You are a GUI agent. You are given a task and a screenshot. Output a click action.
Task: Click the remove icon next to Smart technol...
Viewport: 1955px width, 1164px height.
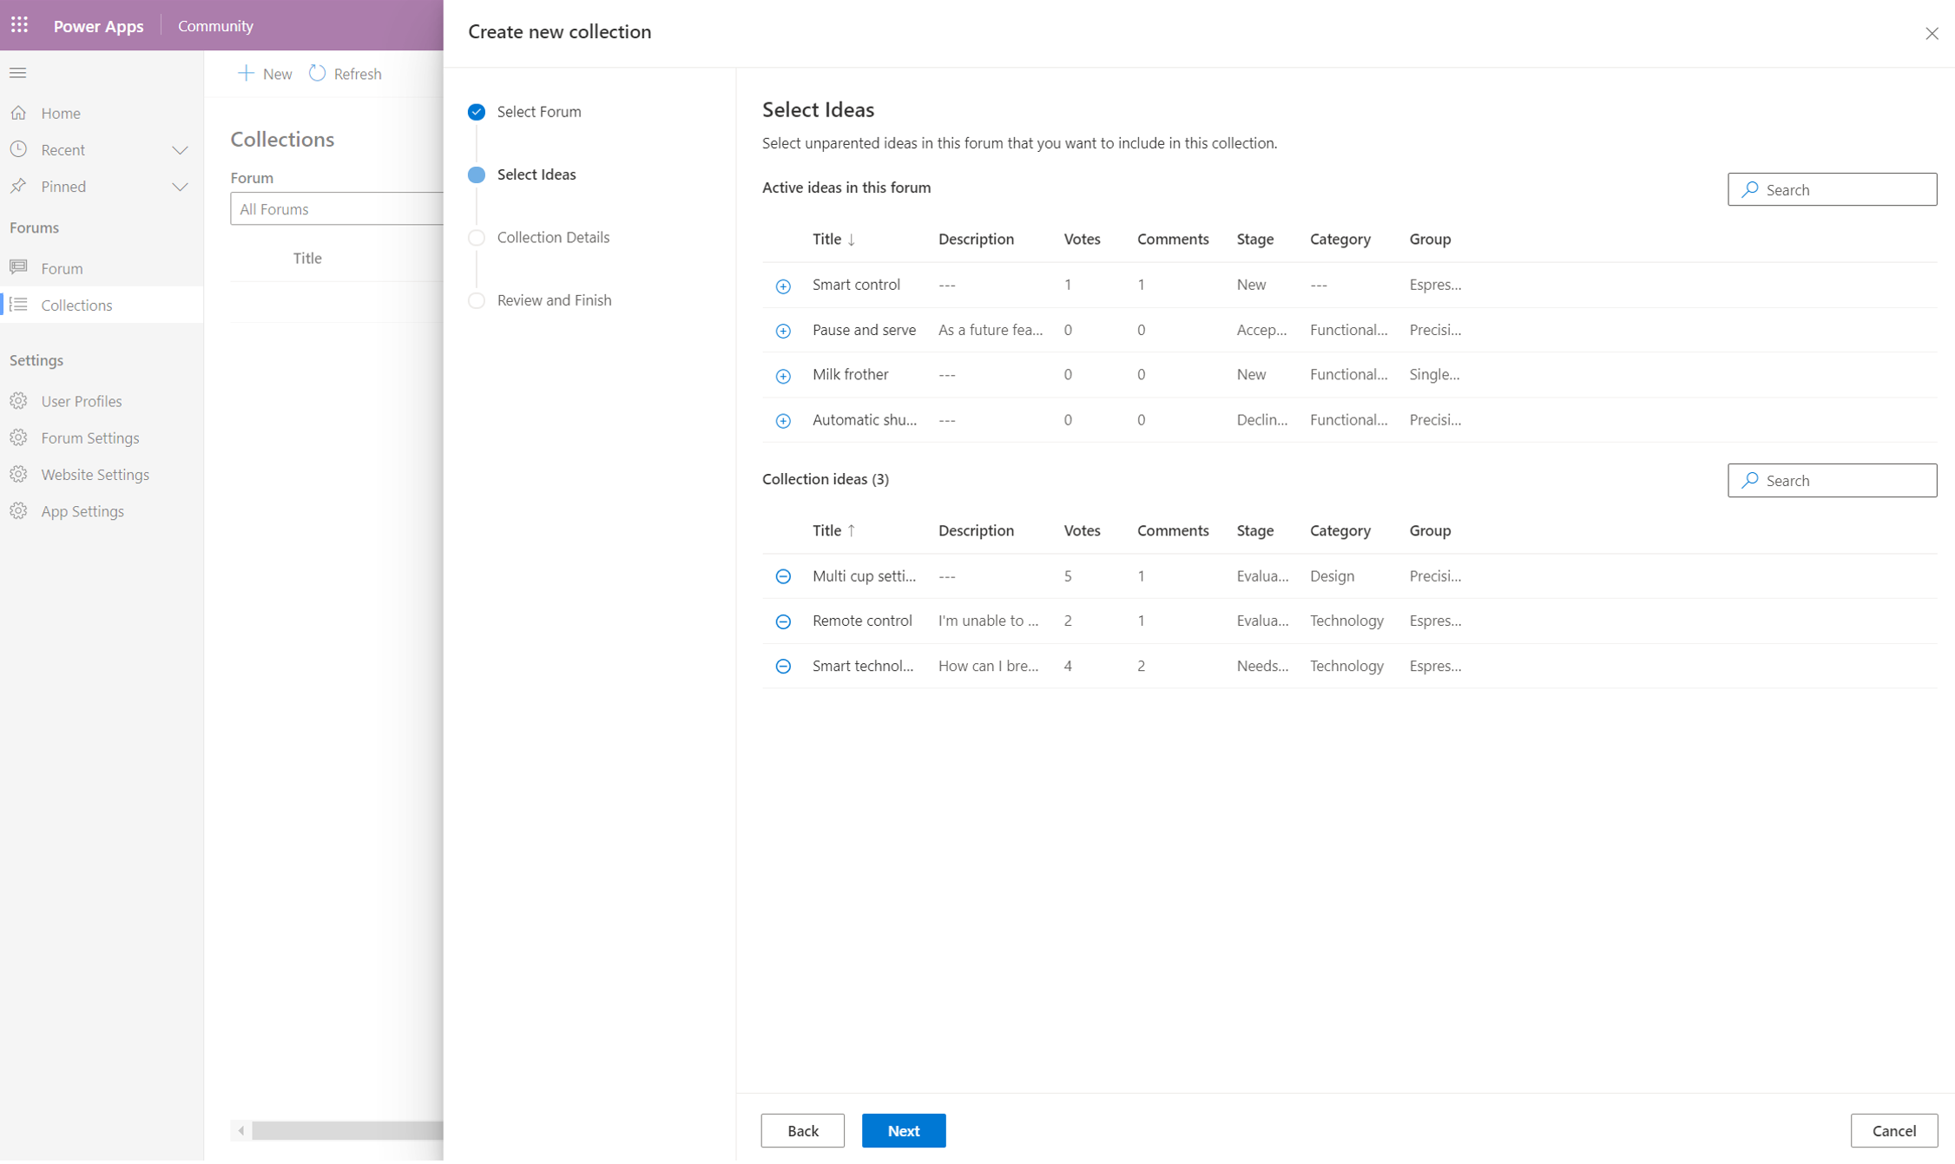pos(783,665)
